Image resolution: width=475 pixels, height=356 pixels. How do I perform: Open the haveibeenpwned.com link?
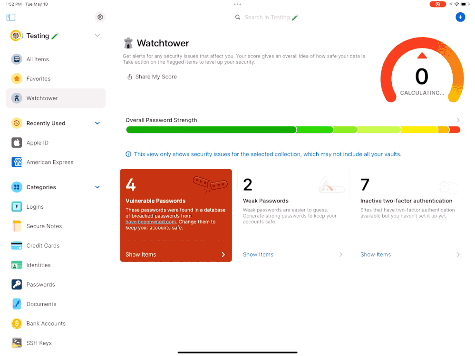click(x=150, y=222)
